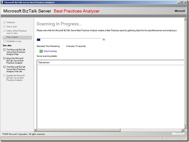Click the icon beside View a report

(4, 37)
